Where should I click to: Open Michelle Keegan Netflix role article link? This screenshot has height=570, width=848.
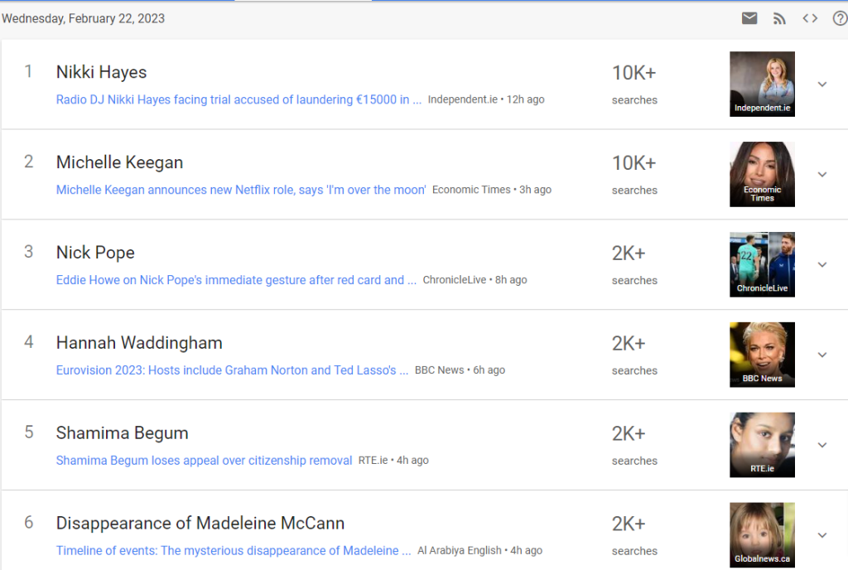click(241, 190)
